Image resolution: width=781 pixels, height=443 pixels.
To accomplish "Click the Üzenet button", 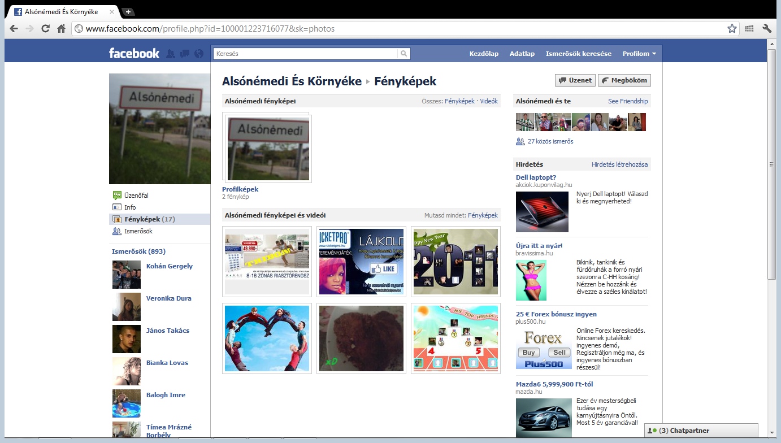I will (x=575, y=80).
